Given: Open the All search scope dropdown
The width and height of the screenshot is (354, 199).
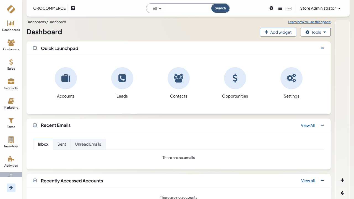Looking at the screenshot, I should (157, 9).
